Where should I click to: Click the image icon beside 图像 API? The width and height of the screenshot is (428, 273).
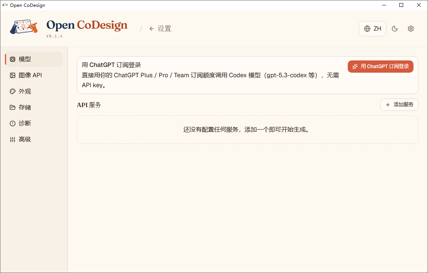click(x=12, y=75)
